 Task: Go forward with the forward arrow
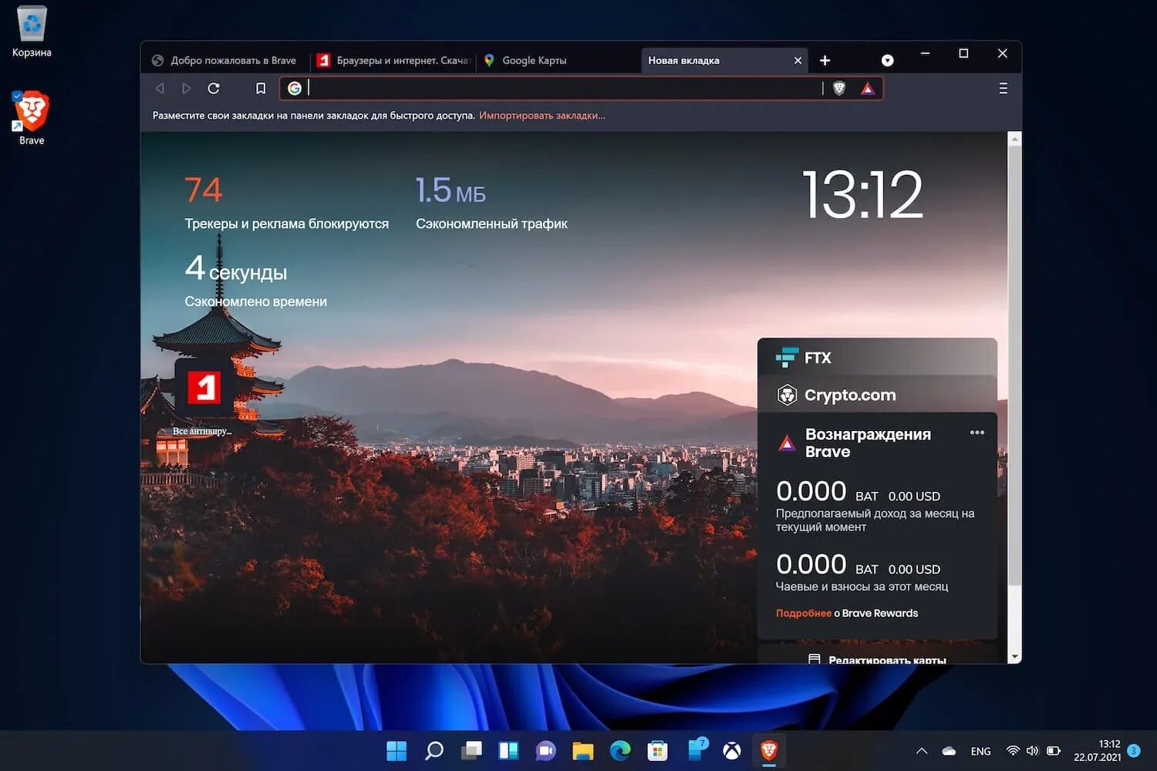[x=187, y=89]
